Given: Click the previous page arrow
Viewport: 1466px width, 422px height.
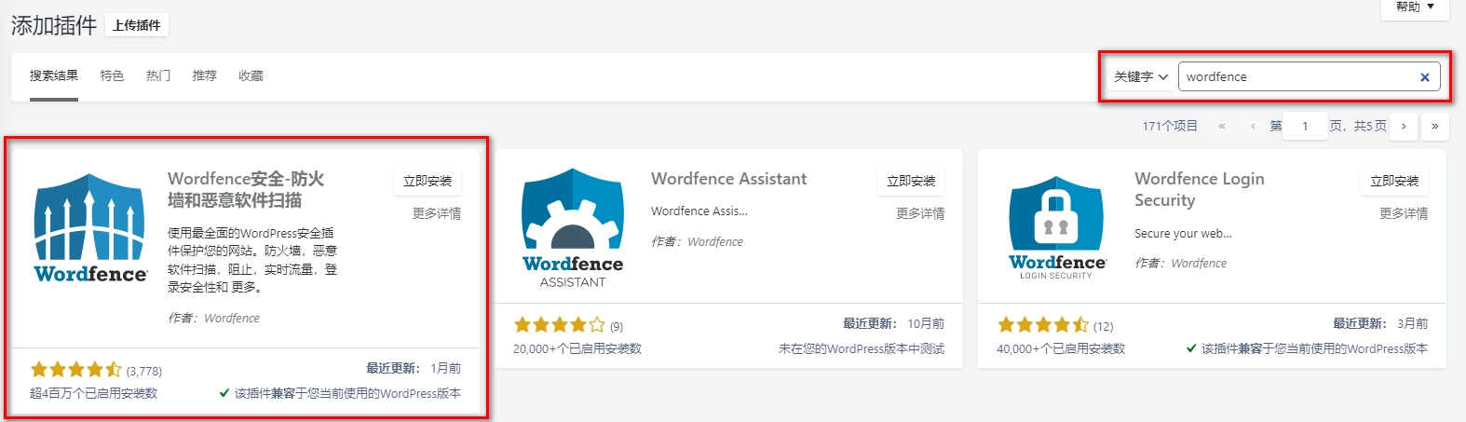Looking at the screenshot, I should pyautogui.click(x=1253, y=126).
